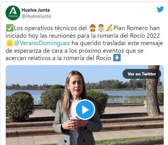Click the Huelva Junta account name
168x145 pixels.
(x=36, y=10)
